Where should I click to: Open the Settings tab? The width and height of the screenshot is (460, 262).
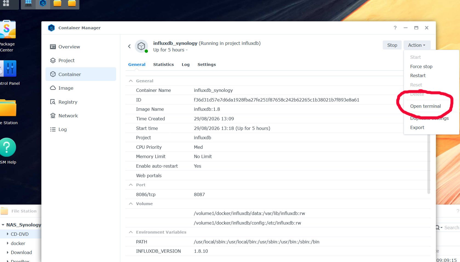[207, 65]
